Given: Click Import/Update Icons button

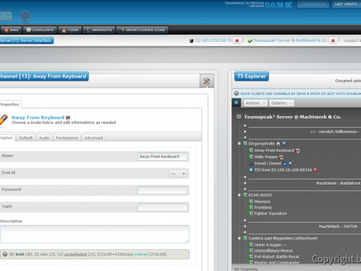Looking at the screenshot, I should click(142, 30).
